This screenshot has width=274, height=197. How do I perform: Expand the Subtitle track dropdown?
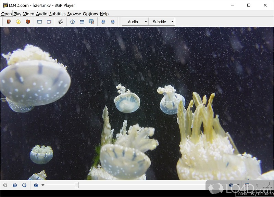[x=172, y=22]
